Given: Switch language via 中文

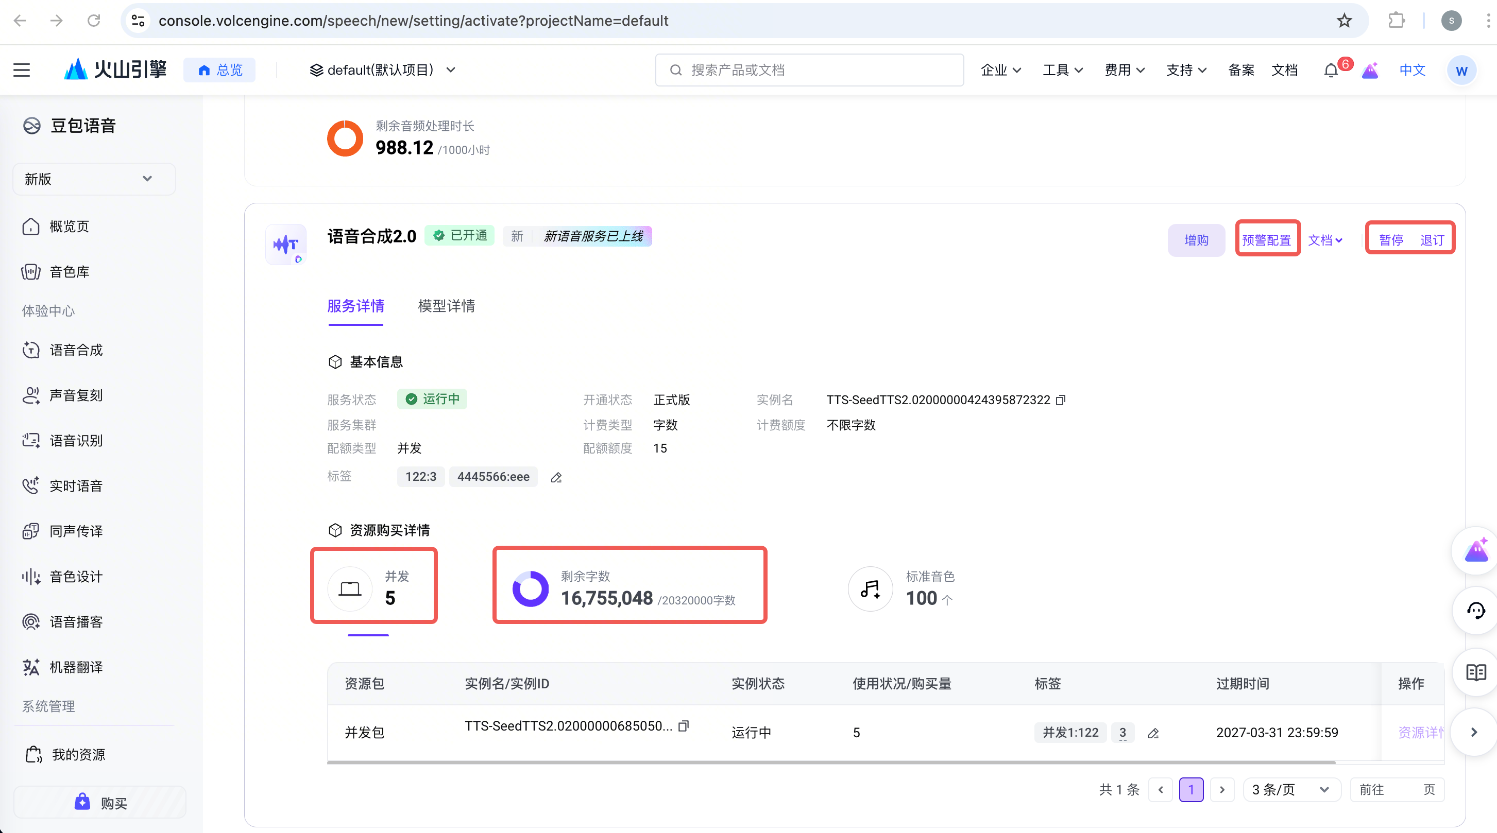Looking at the screenshot, I should coord(1412,71).
